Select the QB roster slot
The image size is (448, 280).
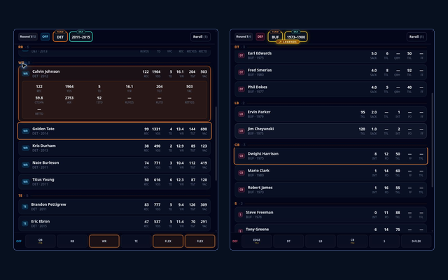coord(41,241)
